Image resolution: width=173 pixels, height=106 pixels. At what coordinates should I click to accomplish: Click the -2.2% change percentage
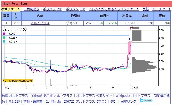coord(112,23)
